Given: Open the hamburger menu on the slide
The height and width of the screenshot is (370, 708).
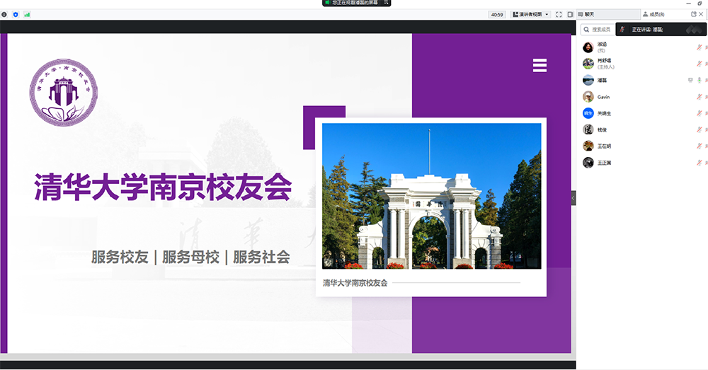Looking at the screenshot, I should [539, 65].
